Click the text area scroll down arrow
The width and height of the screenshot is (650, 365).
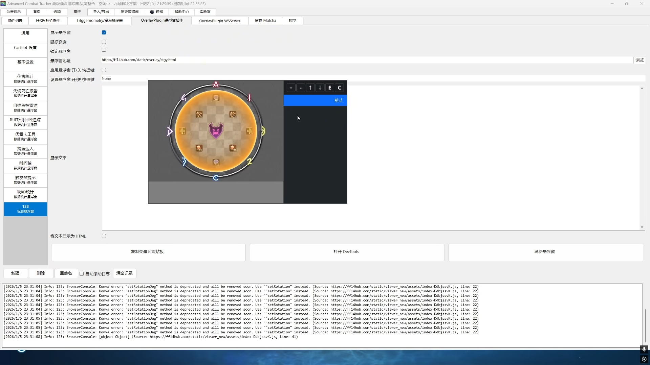(x=642, y=227)
